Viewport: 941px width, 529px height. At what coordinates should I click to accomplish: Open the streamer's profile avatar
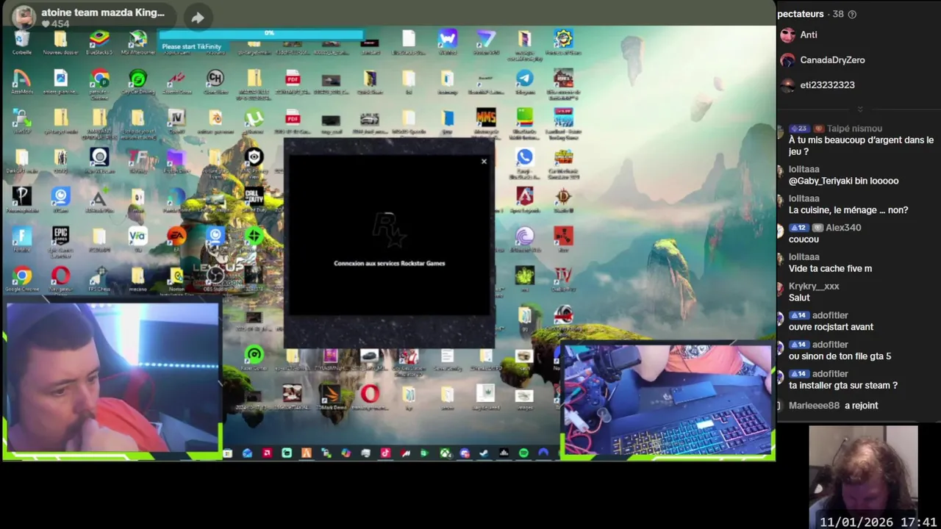pos(24,17)
